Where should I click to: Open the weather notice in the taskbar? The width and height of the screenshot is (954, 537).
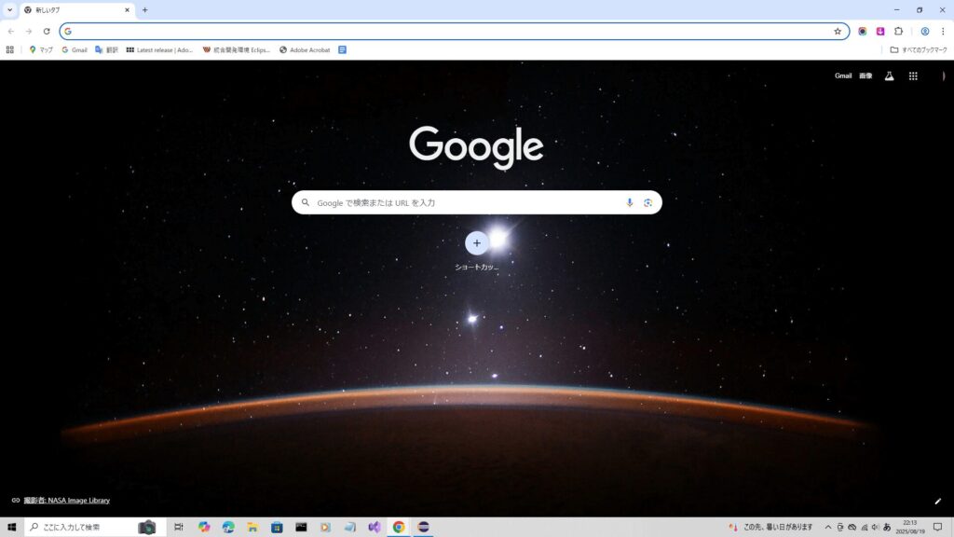click(x=770, y=528)
